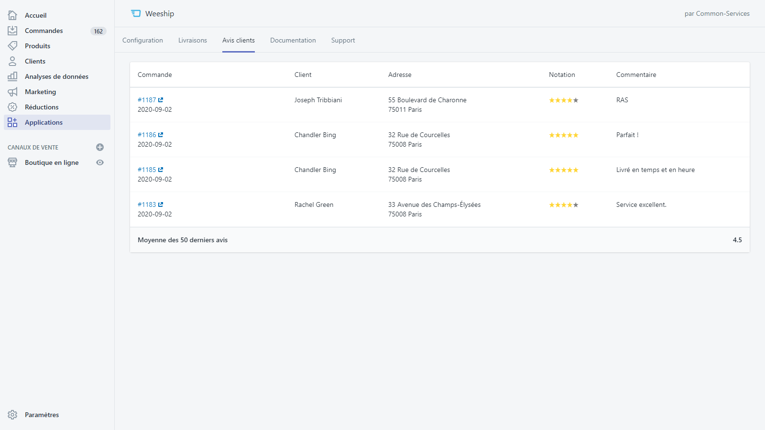The height and width of the screenshot is (430, 765).
Task: Click the Paramètres gear icon
Action: coord(12,415)
